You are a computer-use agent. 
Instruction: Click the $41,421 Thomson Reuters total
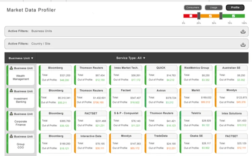point(171,121)
